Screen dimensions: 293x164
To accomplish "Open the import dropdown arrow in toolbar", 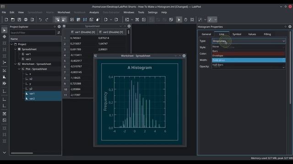I will (x=111, y=20).
